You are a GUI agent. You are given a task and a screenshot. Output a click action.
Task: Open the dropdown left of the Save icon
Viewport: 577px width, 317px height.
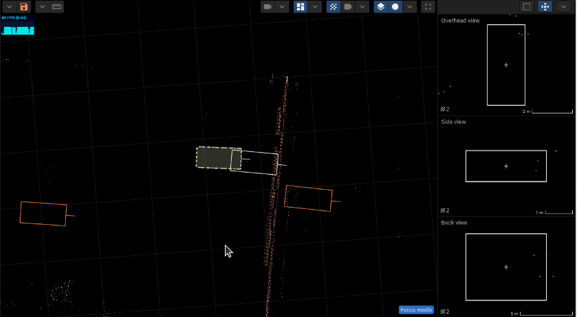click(10, 7)
